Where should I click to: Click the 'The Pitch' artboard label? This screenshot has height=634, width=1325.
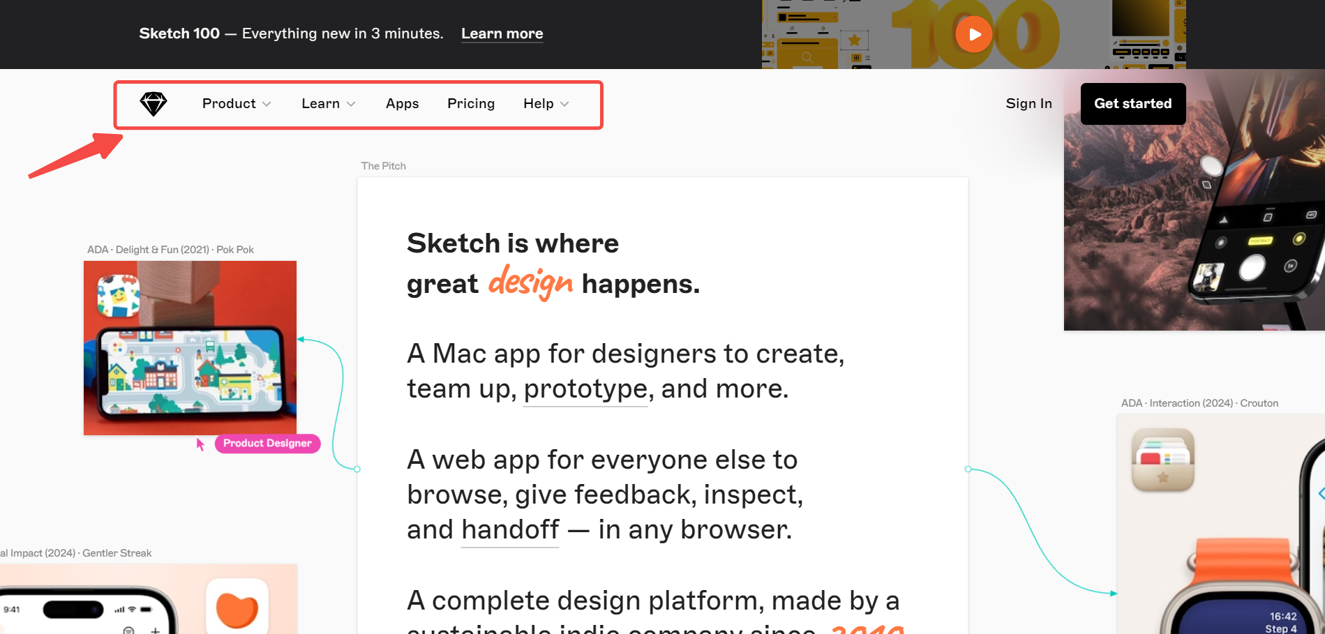coord(383,166)
